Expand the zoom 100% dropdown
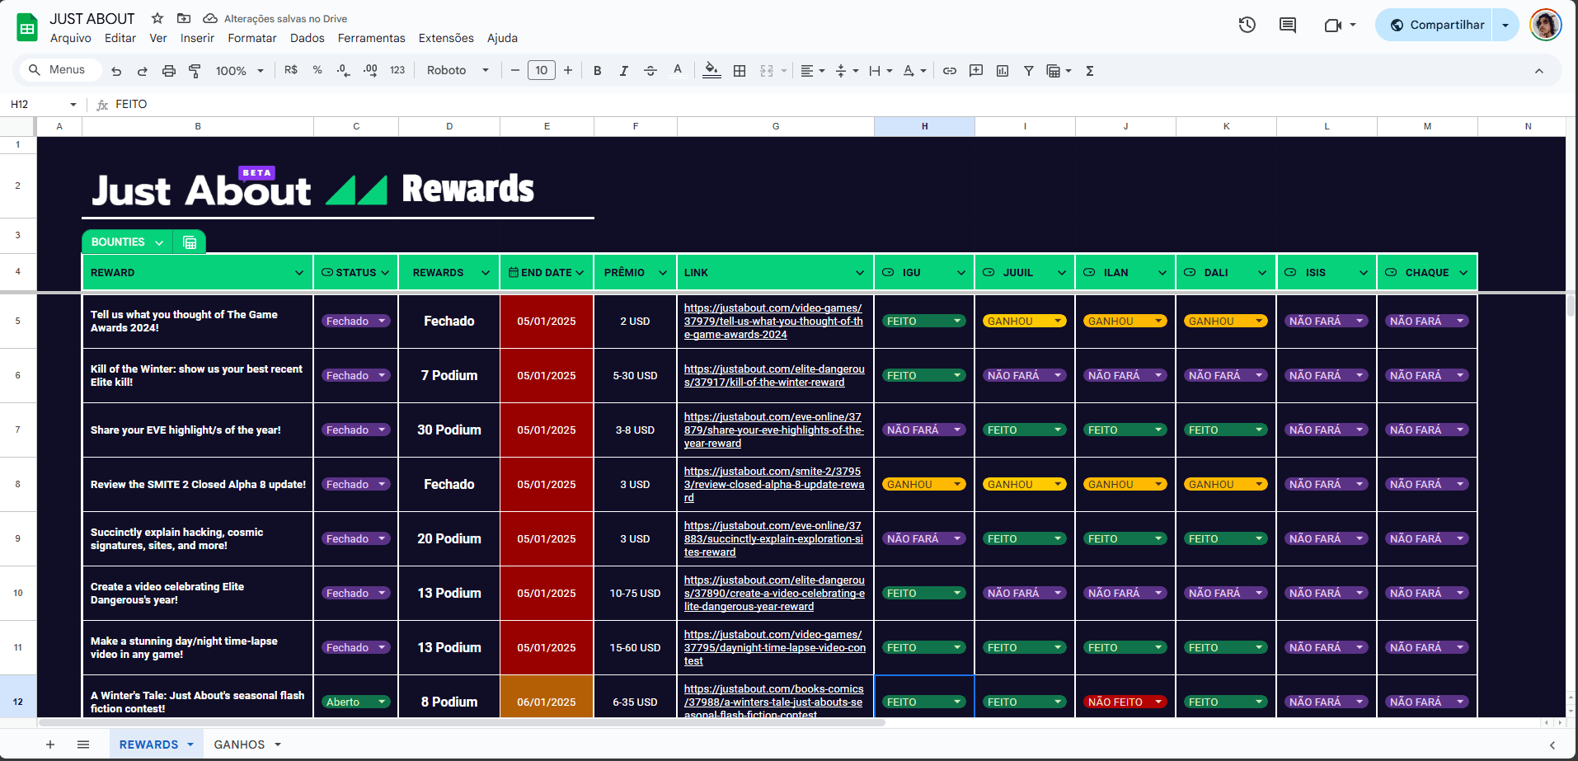Screen dimensions: 1578x761 [x=239, y=71]
